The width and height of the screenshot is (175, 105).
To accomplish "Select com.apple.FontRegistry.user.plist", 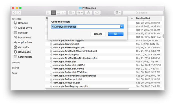I will tap(71, 86).
